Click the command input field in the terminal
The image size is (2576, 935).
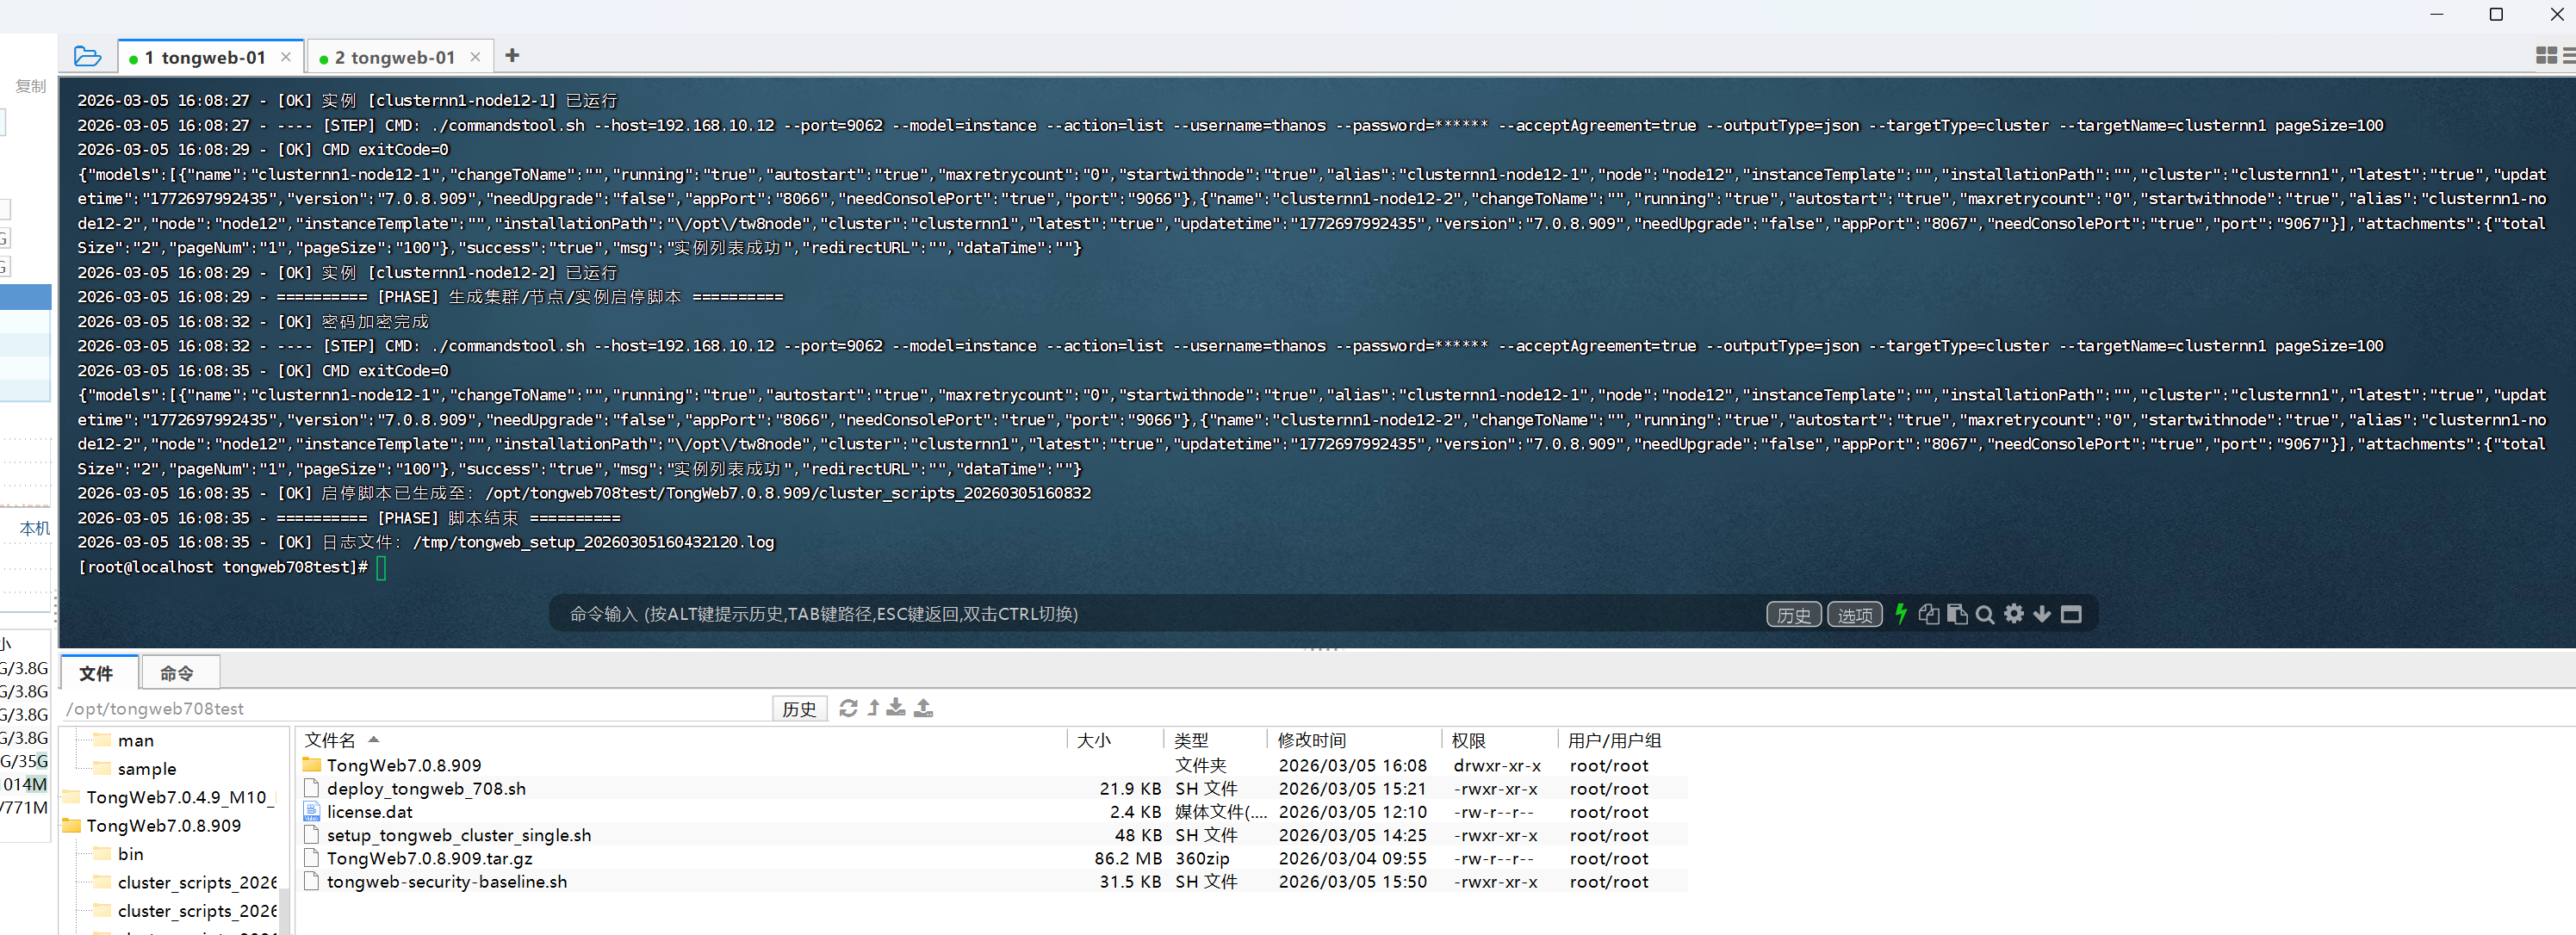1150,614
